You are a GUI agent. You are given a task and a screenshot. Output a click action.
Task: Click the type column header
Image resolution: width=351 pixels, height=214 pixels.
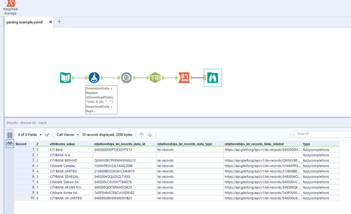tap(320, 144)
